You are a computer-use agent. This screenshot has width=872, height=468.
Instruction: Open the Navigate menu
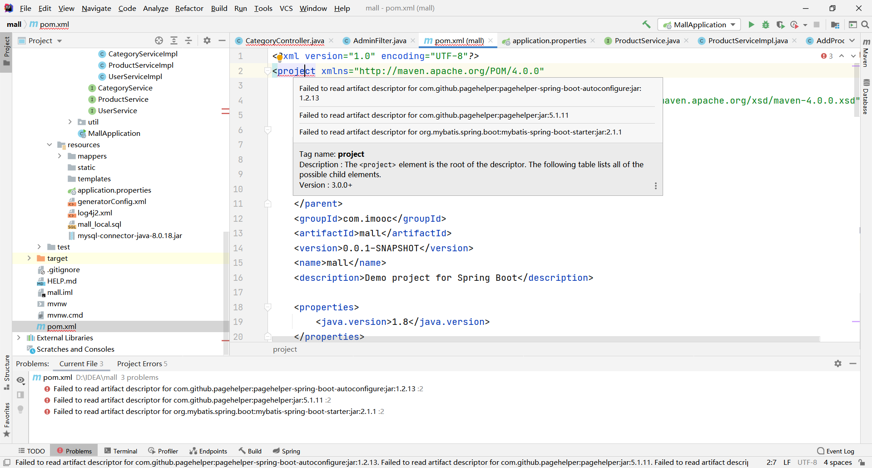(x=96, y=8)
